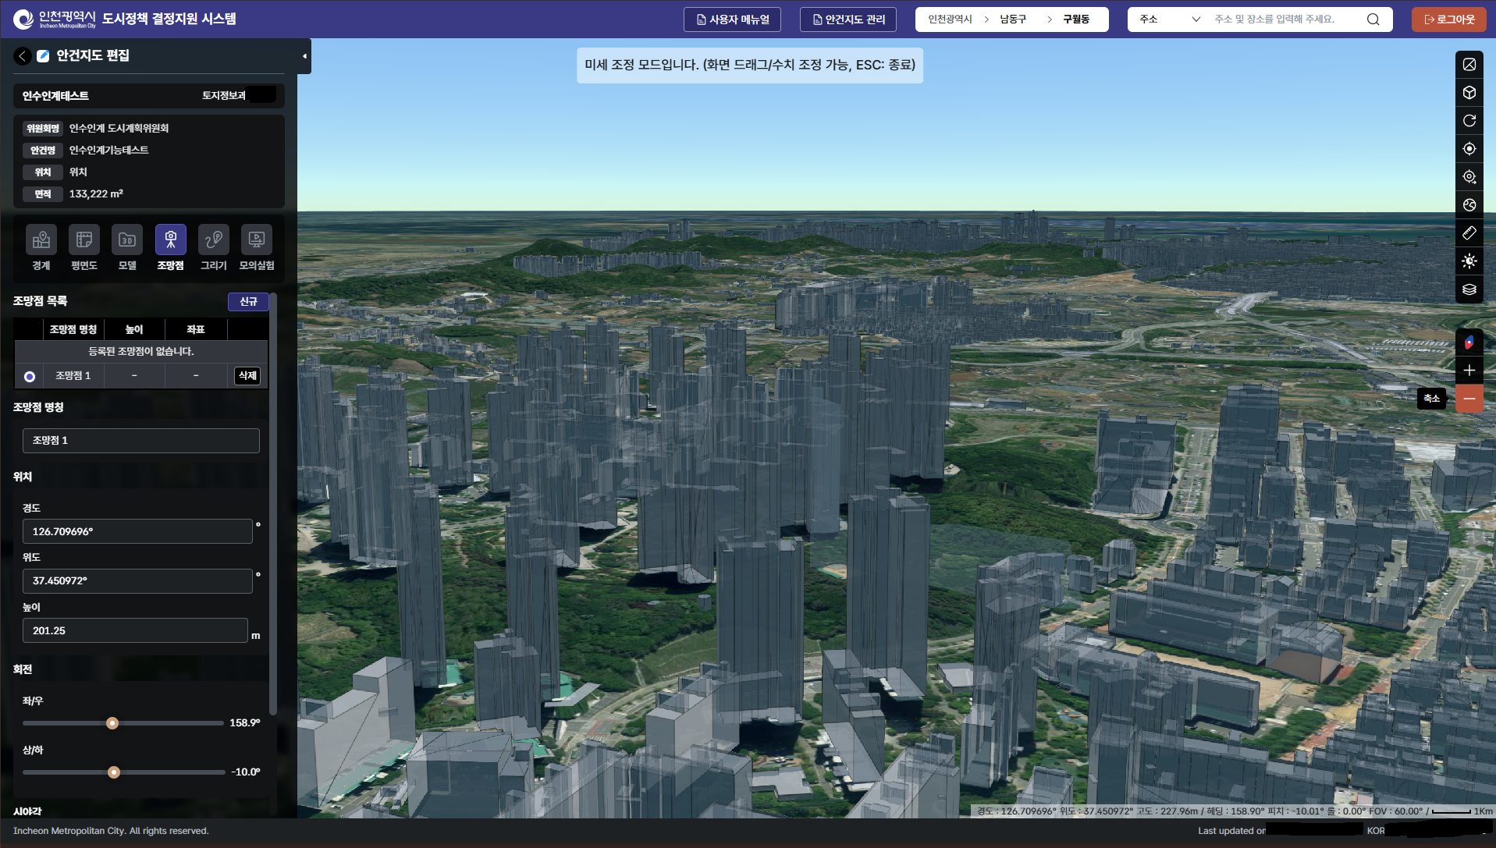Open the 사용자 메뉴얼 button

point(732,20)
